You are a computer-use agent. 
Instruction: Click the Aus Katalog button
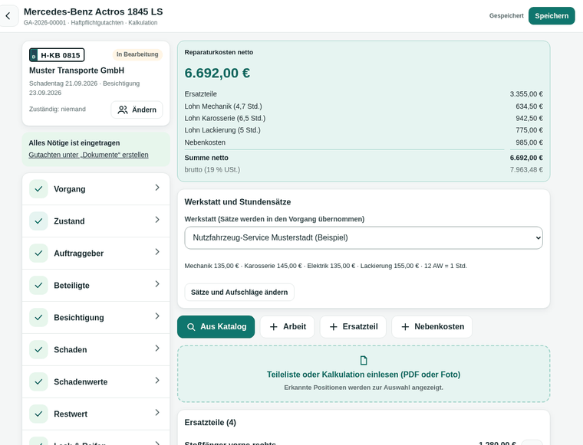point(216,327)
